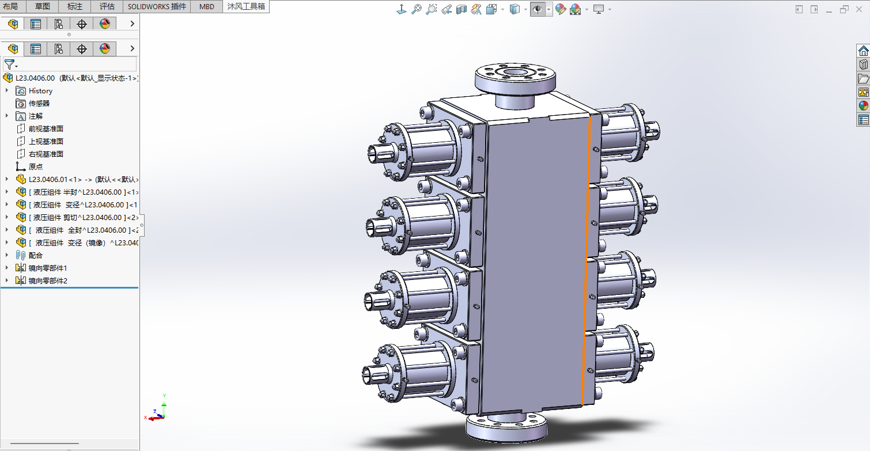Open the Hide/Show Items dropdown arrow

coord(549,9)
